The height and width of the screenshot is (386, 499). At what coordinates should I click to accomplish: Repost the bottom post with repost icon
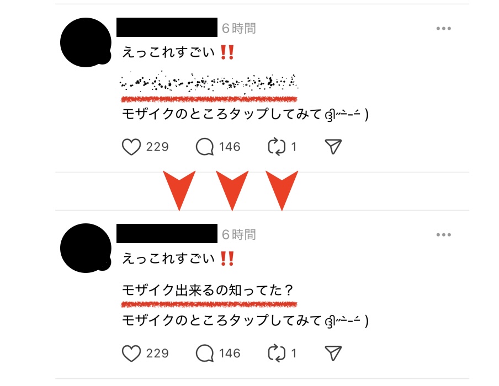[276, 353]
